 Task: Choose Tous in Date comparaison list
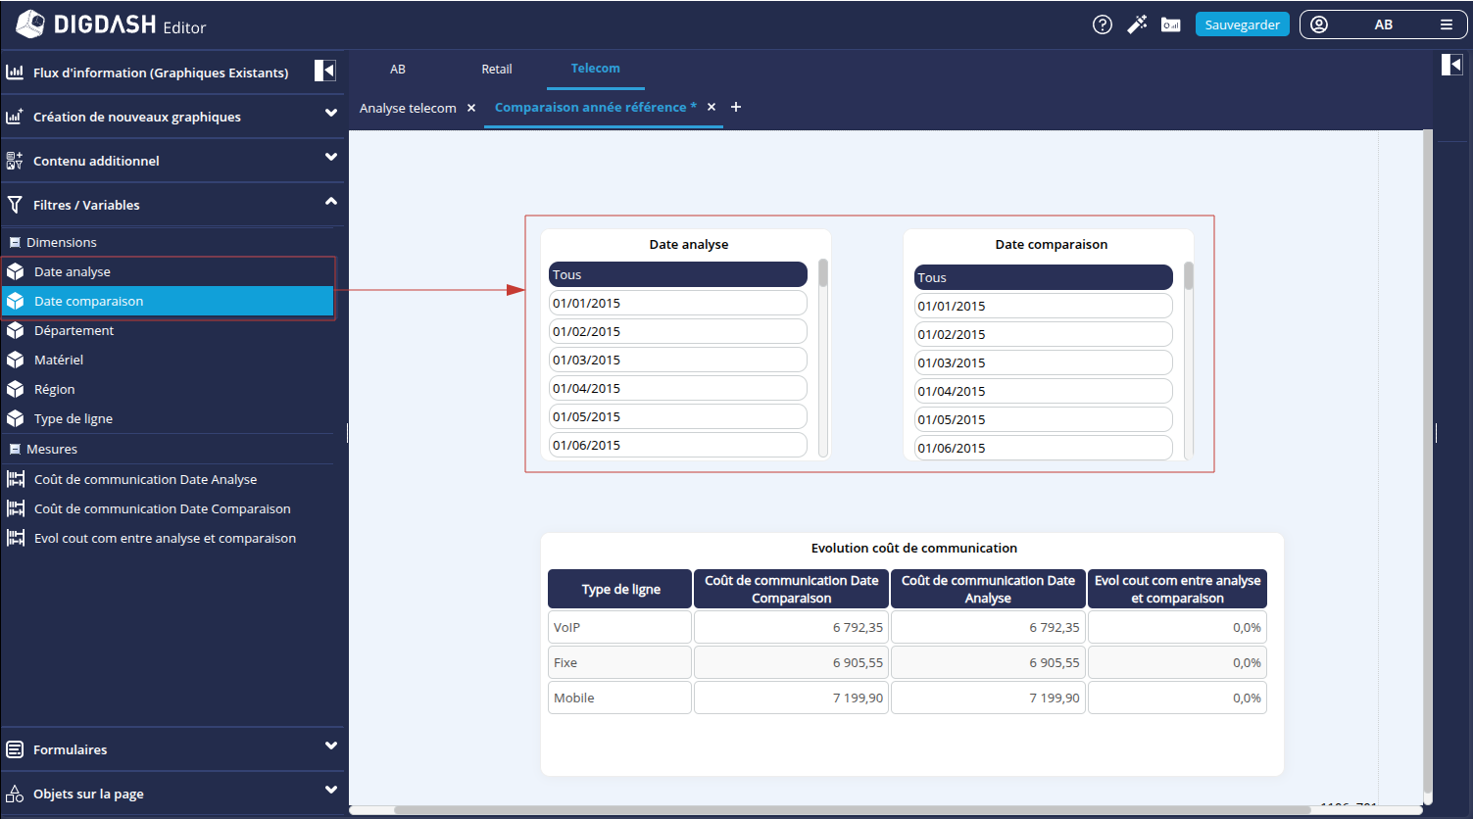pyautogui.click(x=1043, y=278)
